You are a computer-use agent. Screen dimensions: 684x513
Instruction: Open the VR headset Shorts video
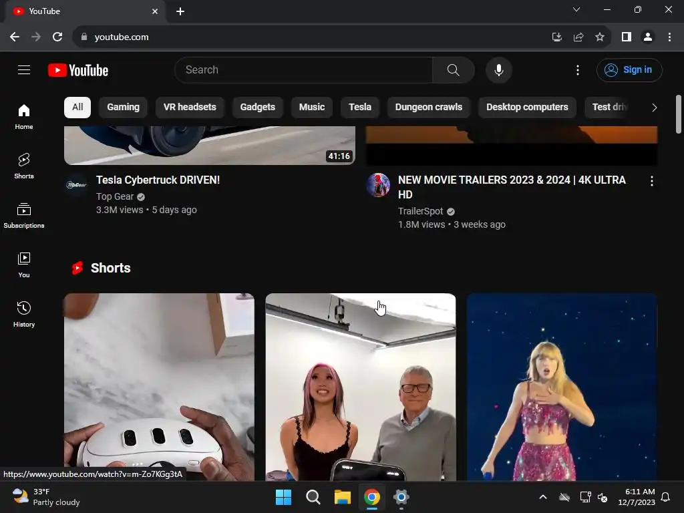[159, 387]
